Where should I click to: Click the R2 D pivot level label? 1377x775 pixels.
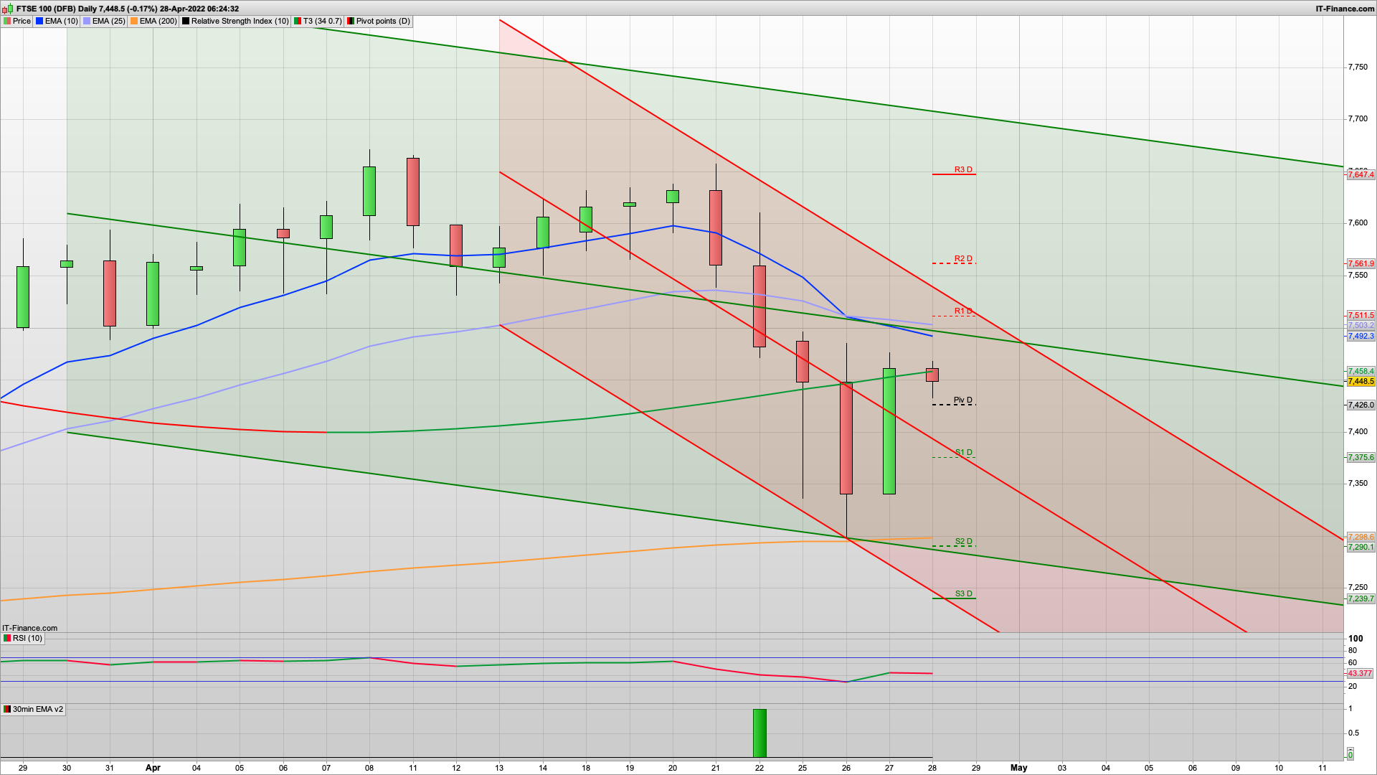(963, 259)
